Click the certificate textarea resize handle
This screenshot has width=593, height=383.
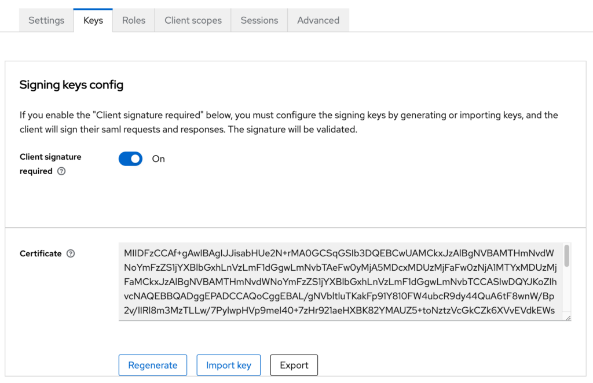(568, 318)
